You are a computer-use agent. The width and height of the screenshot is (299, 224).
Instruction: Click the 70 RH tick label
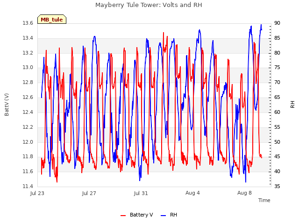(x=277, y=82)
